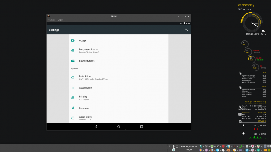Open the Machine menu in QEMU
Screen dimensions: 271x152
(x=51, y=20)
